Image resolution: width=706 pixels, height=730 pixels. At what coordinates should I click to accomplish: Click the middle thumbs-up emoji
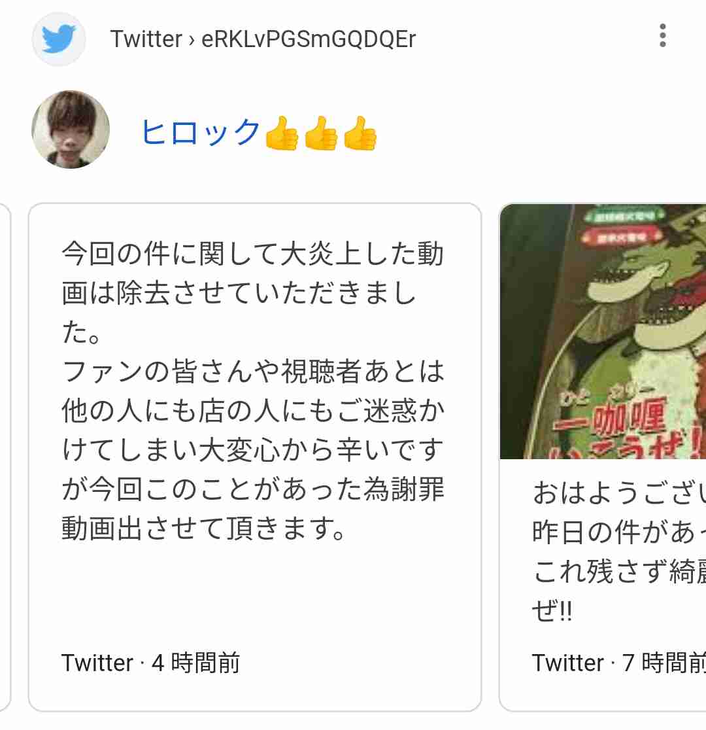(x=321, y=133)
